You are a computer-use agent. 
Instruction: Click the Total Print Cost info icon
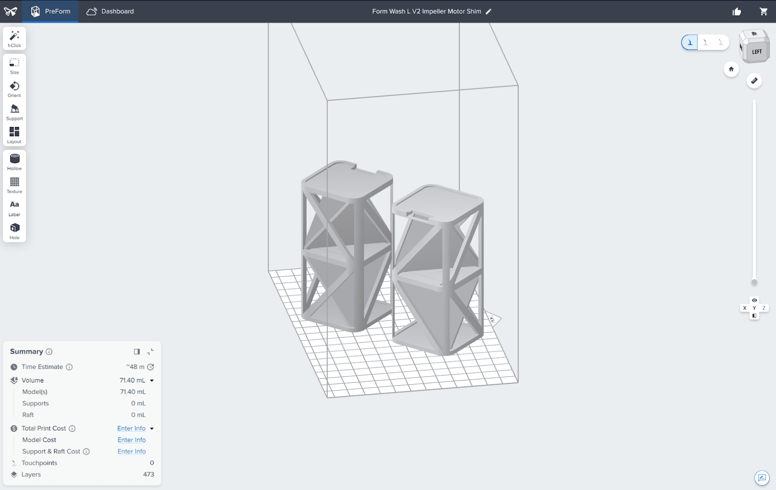(x=72, y=428)
